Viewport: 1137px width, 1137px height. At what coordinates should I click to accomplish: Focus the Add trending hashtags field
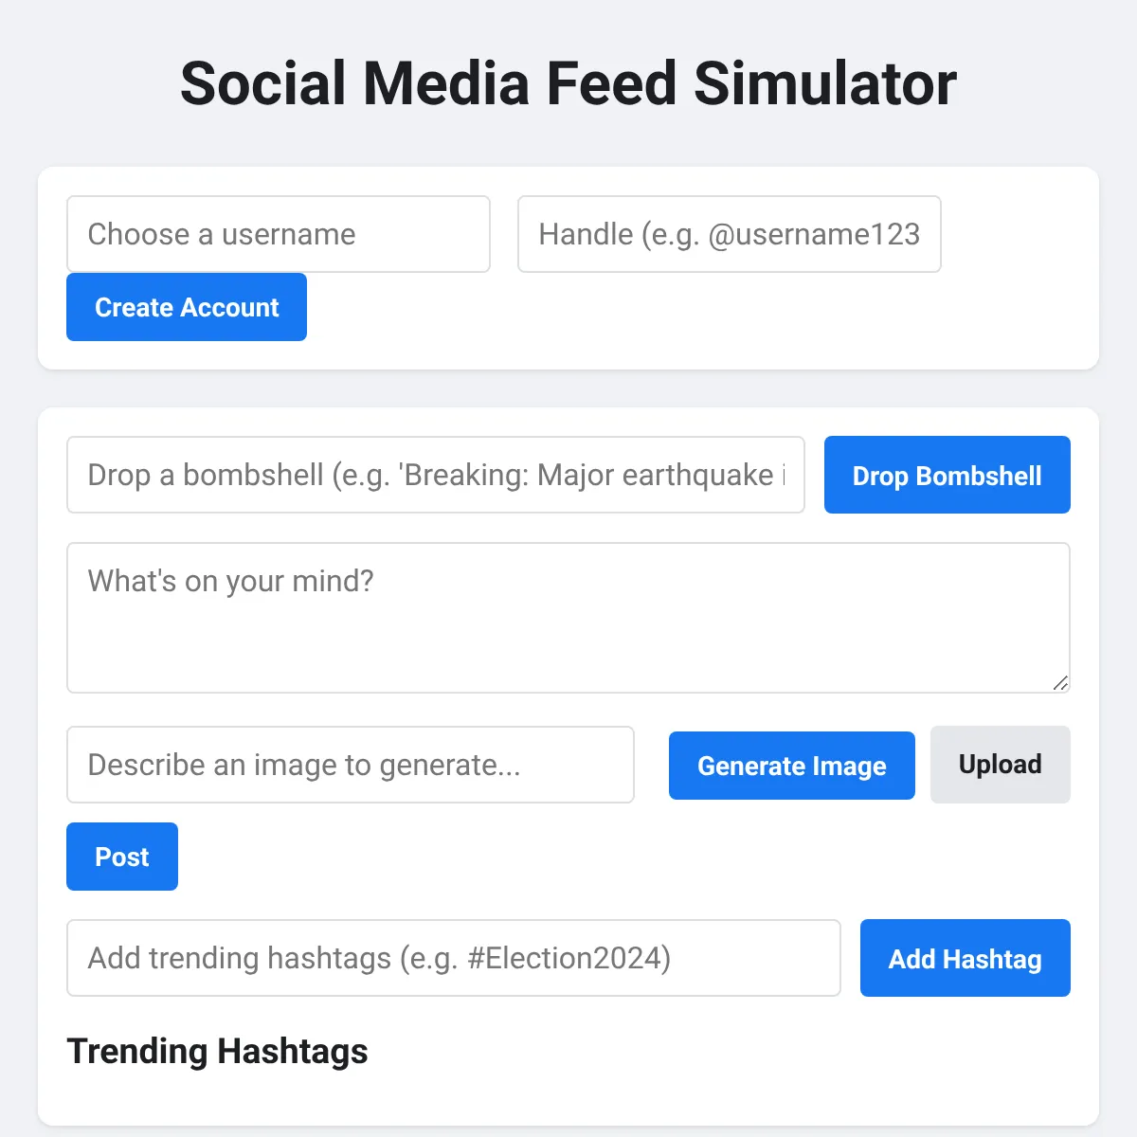click(454, 958)
